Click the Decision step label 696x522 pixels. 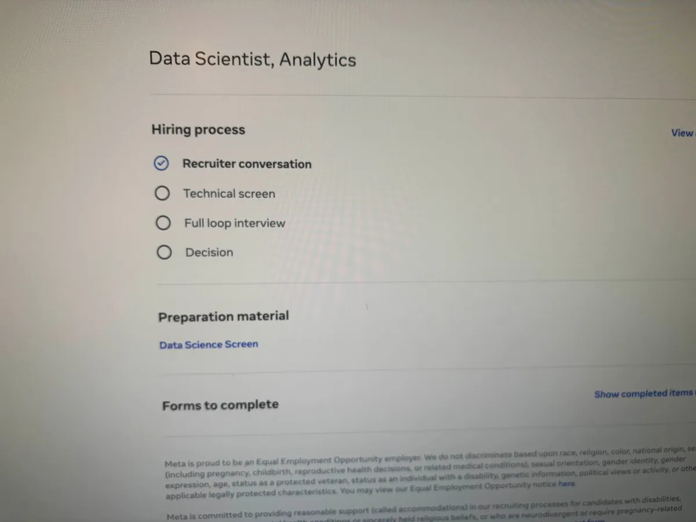pyautogui.click(x=209, y=252)
